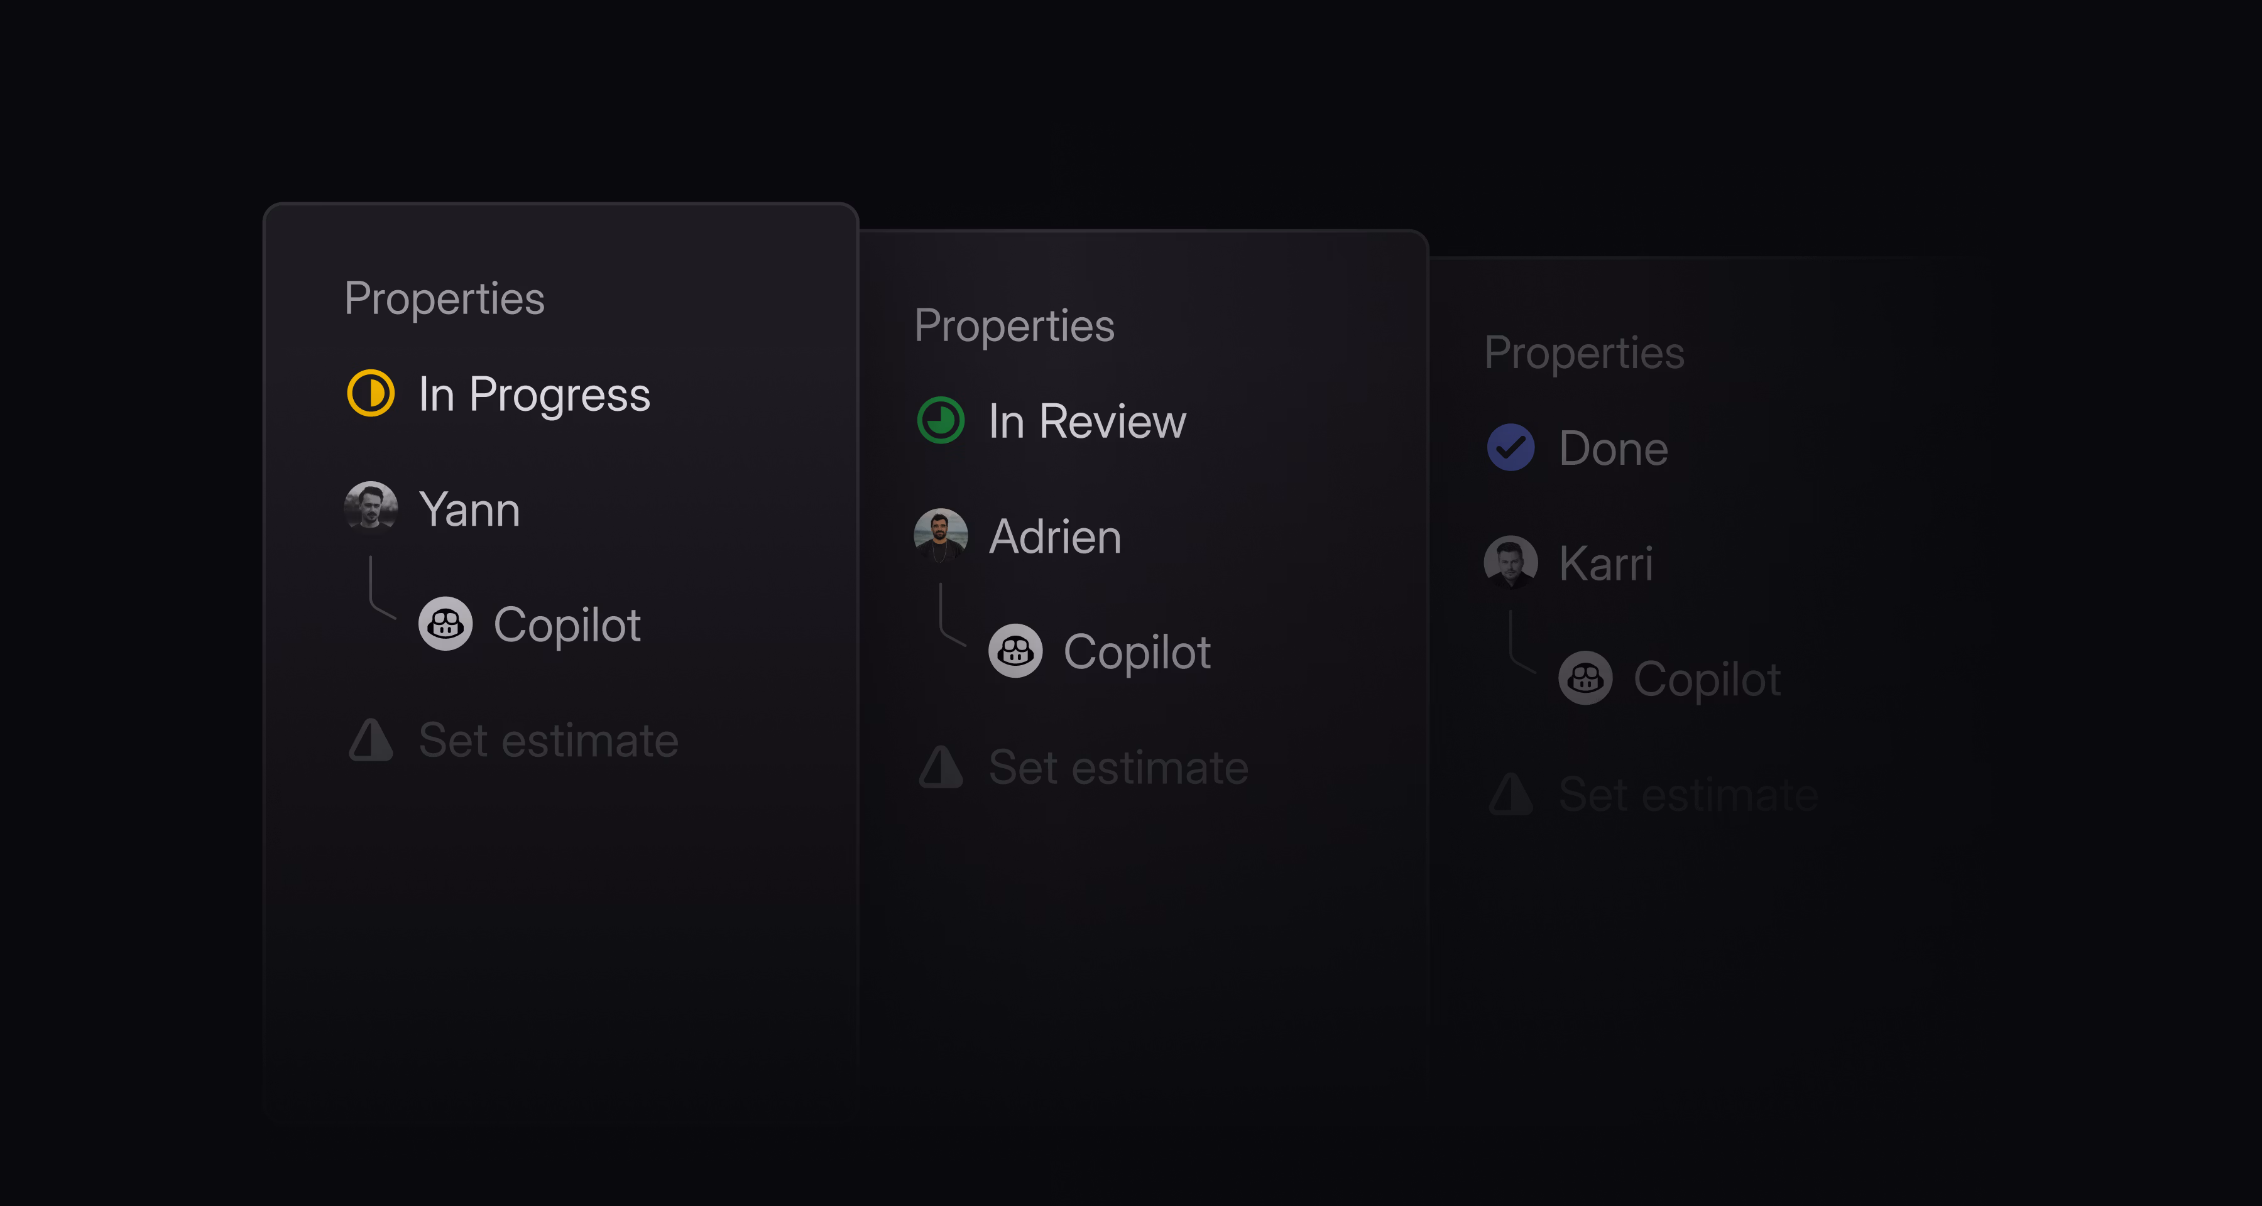Click the Copilot icon under Karri
Image resolution: width=2262 pixels, height=1206 pixels.
pos(1584,678)
